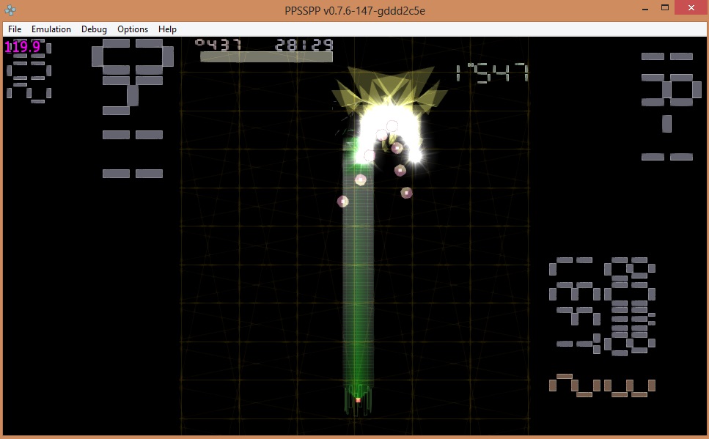Click the 28:29 timer display
Image resolution: width=709 pixels, height=439 pixels.
tap(304, 45)
